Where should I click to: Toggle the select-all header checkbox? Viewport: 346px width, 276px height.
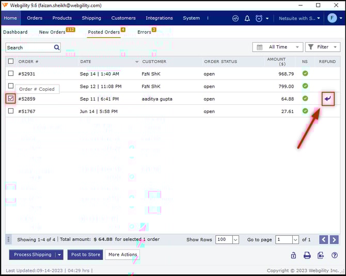click(x=11, y=61)
